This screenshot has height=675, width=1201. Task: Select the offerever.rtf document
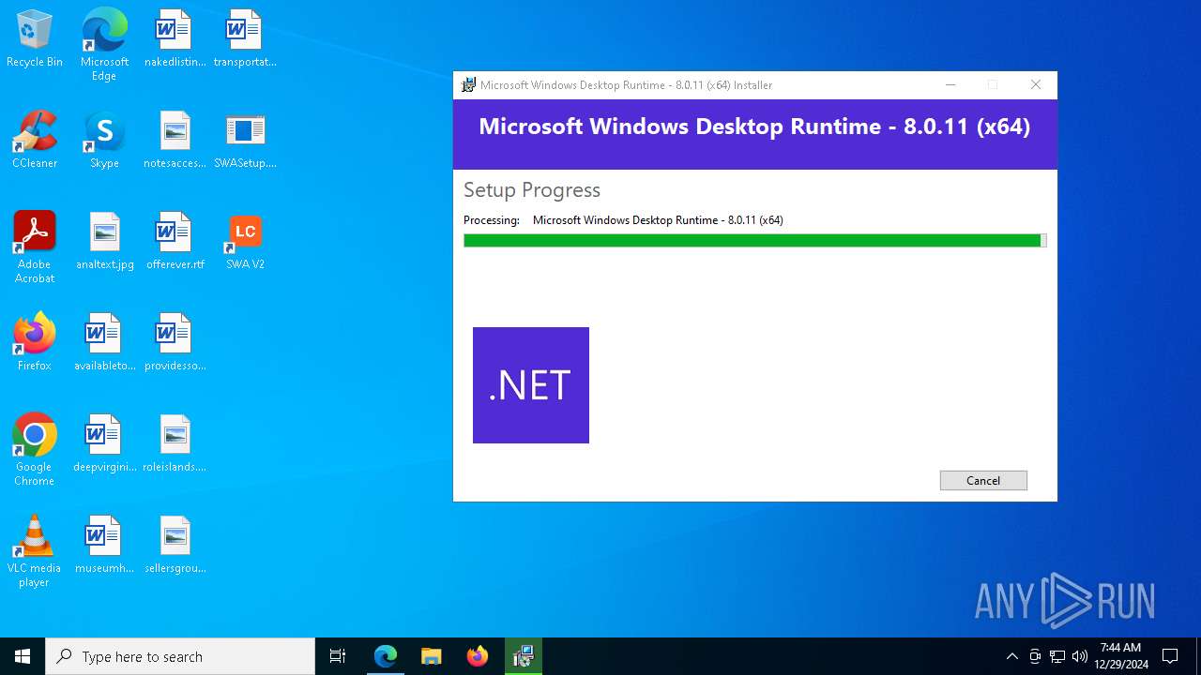click(175, 242)
